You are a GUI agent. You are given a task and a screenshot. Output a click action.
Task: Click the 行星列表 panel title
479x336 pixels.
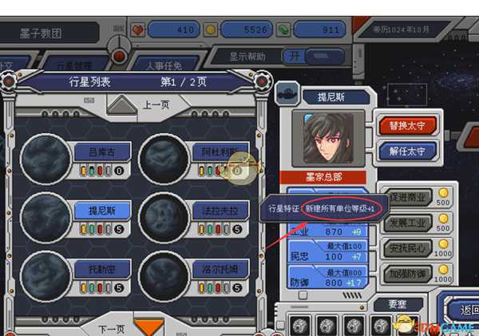[89, 82]
